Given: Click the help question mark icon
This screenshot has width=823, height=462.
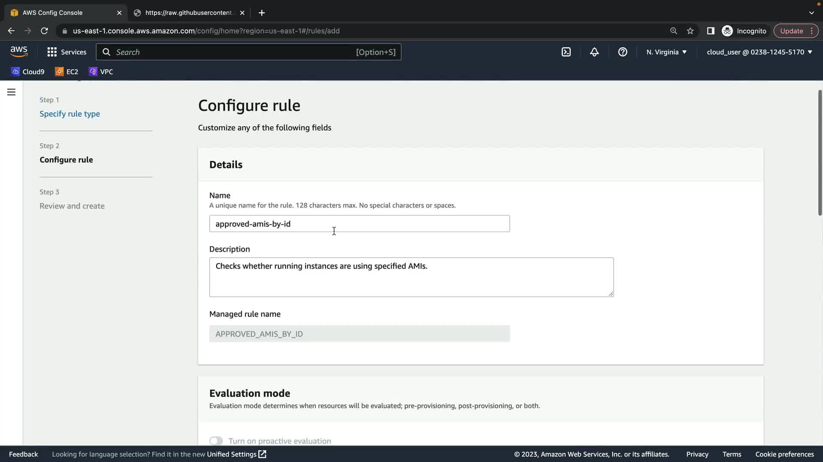Looking at the screenshot, I should 622,52.
